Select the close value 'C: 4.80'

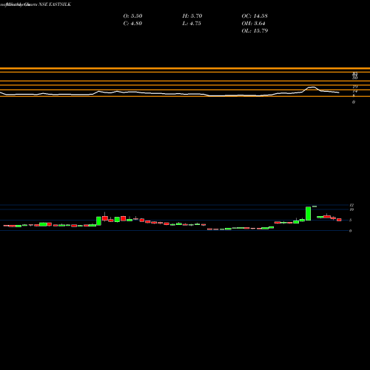(x=132, y=24)
